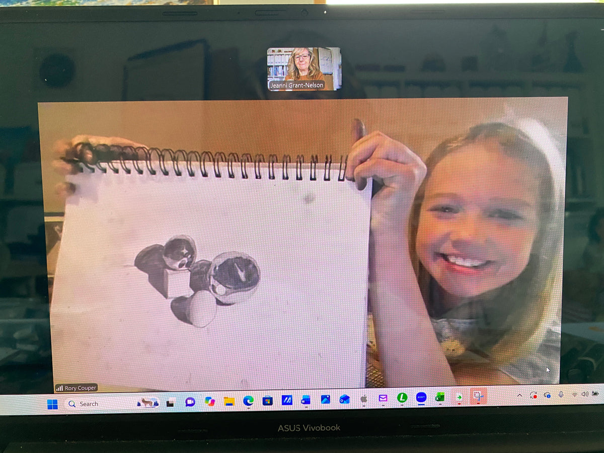
Task: Switch to the Zoom app icon
Action: click(421, 398)
